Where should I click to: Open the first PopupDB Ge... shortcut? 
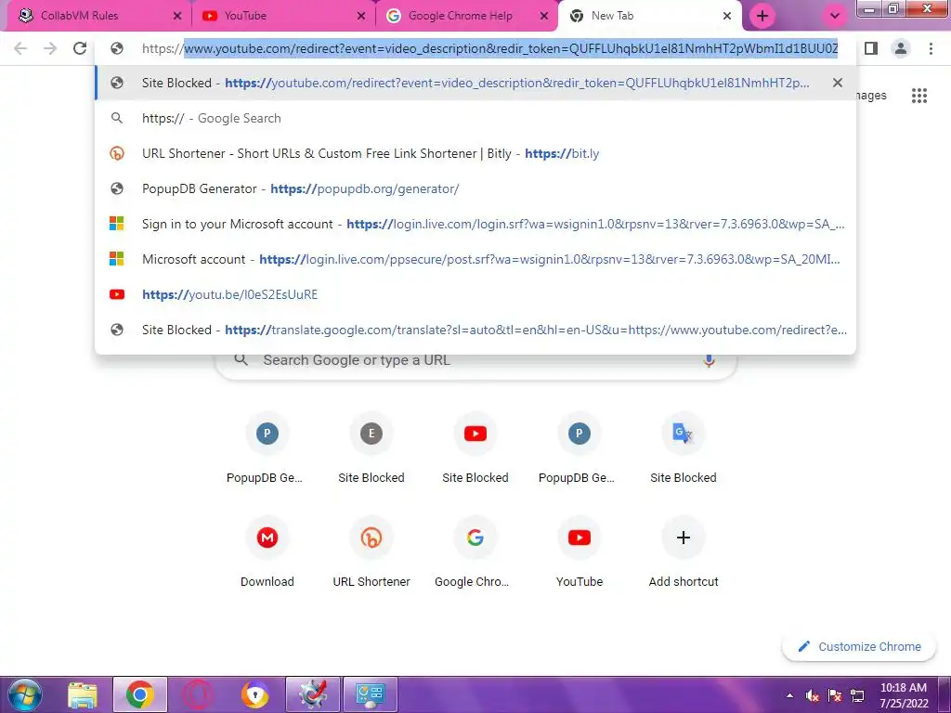point(267,448)
